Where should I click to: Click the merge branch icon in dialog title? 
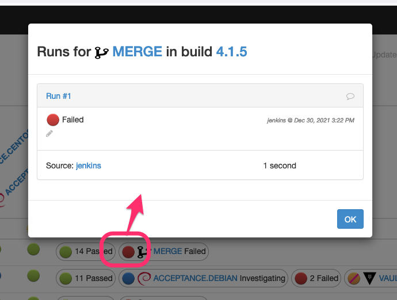102,52
